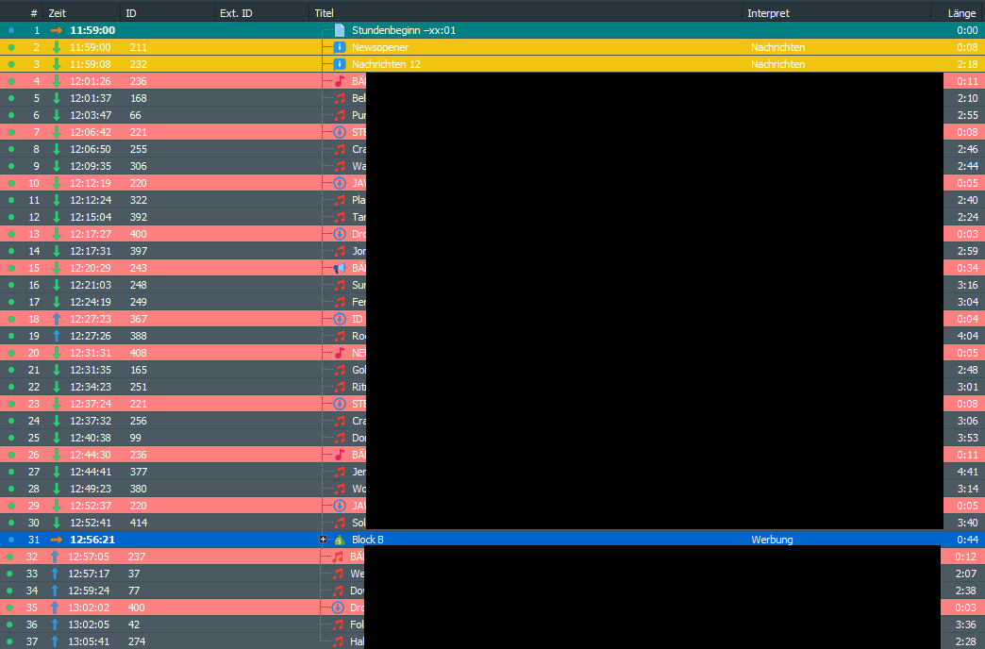The width and height of the screenshot is (985, 649).
Task: Click the circled arrow icon in row 12:27:23
Action: [340, 319]
